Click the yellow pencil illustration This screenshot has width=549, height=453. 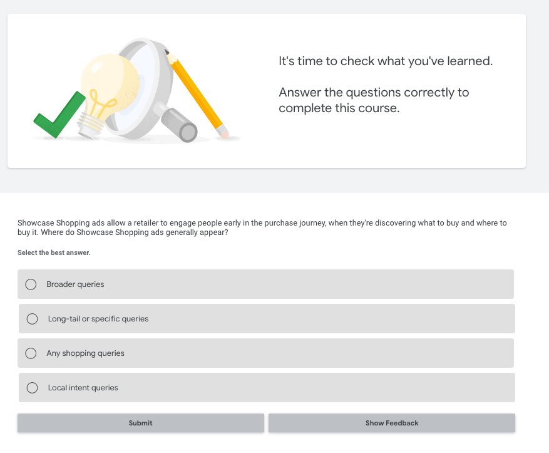click(x=197, y=93)
